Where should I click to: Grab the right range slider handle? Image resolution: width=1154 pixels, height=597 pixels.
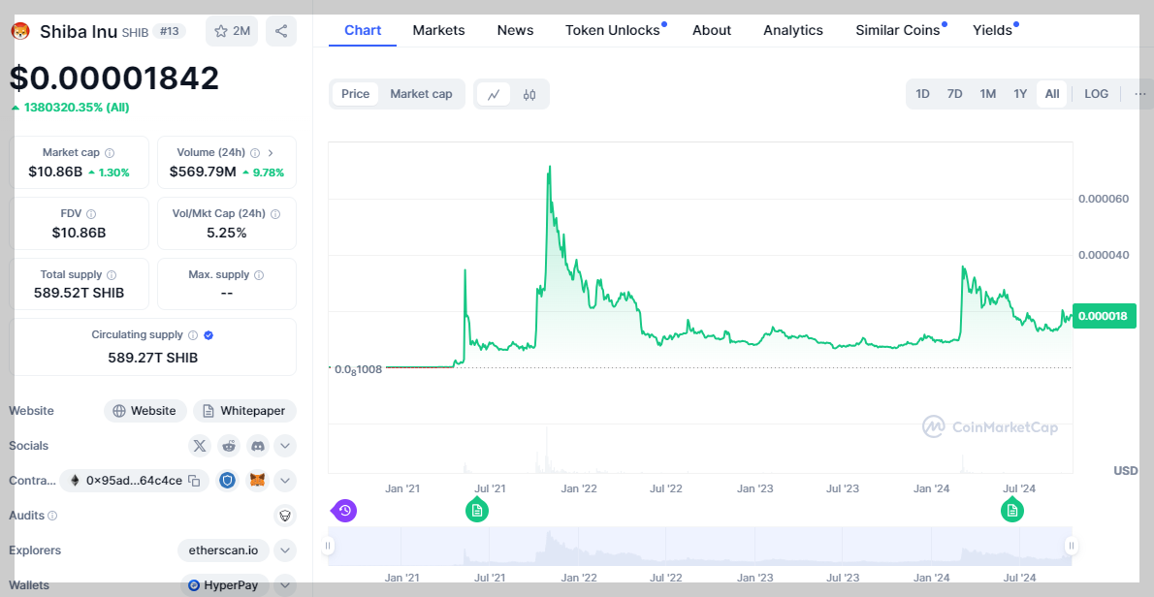pyautogui.click(x=1072, y=545)
